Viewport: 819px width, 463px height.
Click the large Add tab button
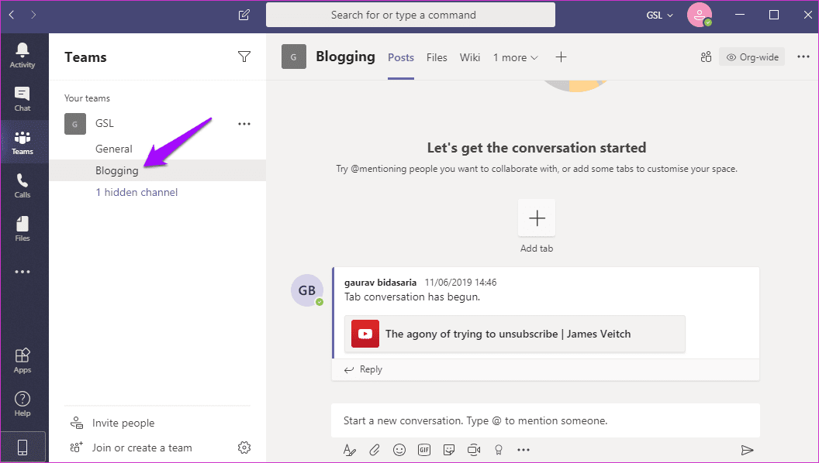(537, 218)
